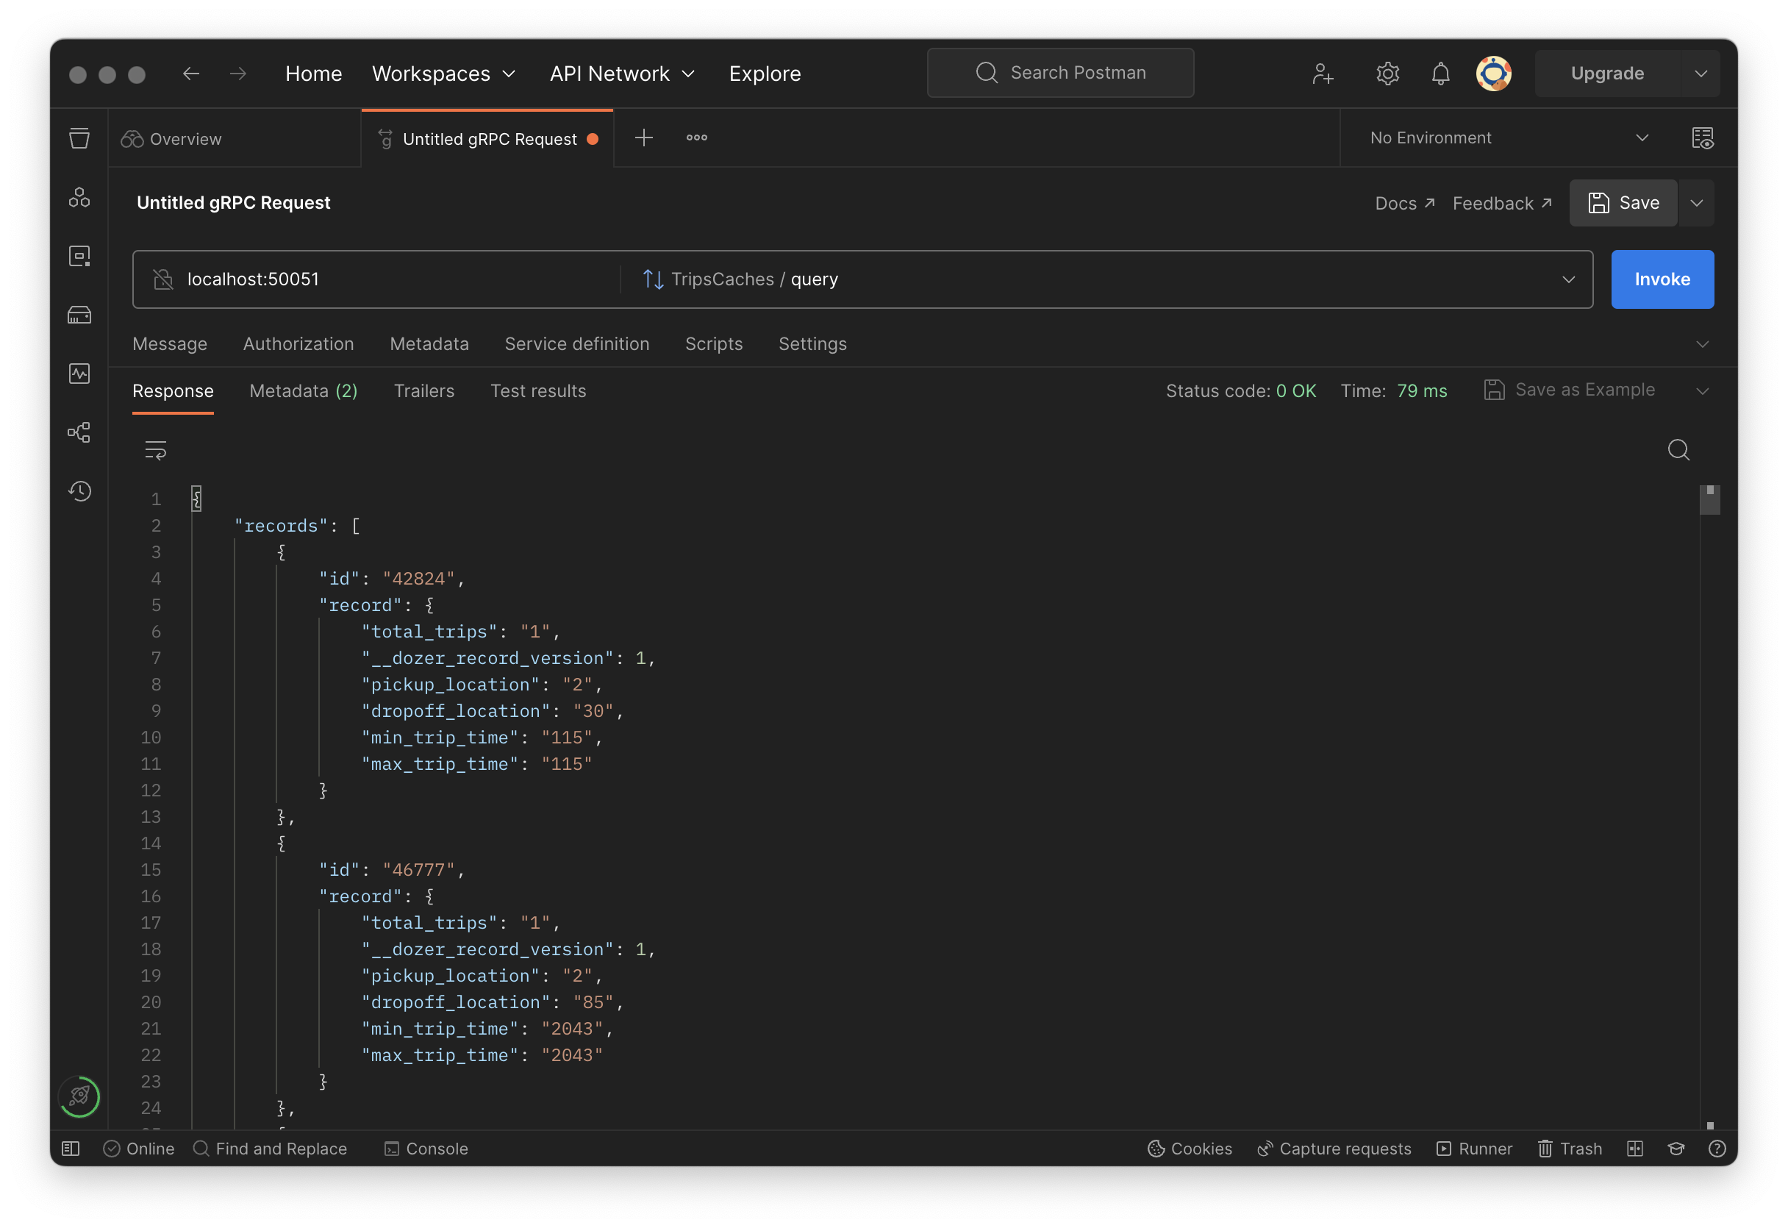Viewport: 1788px width, 1228px height.
Task: Click the Collections icon in left sidebar
Action: pyautogui.click(x=80, y=138)
